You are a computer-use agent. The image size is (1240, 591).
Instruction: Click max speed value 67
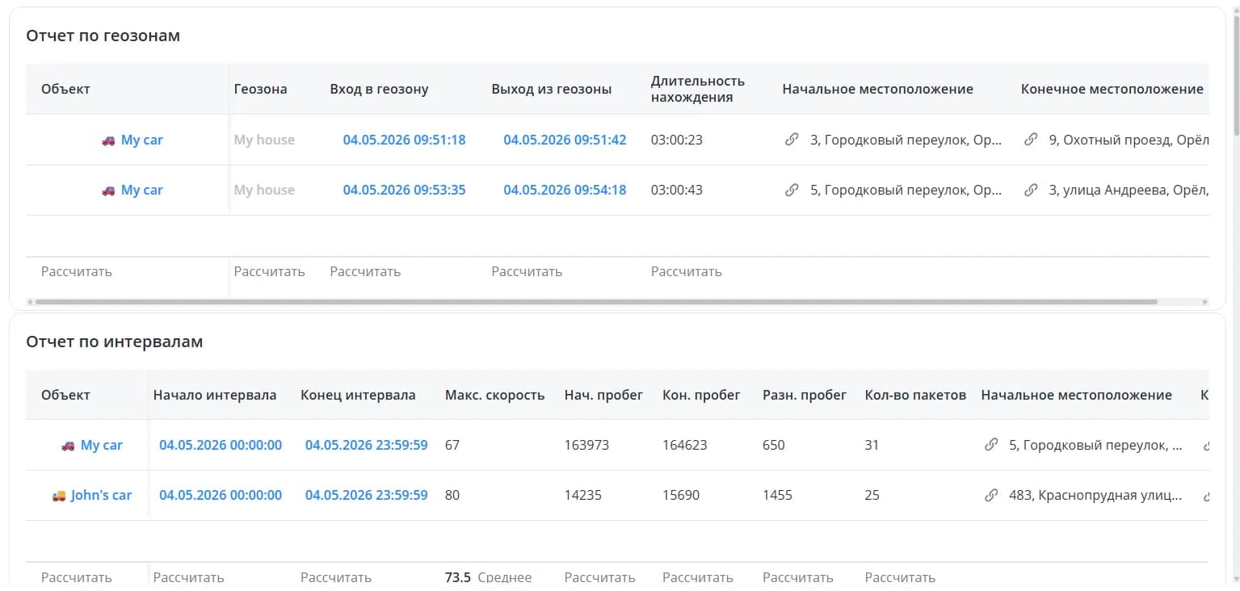pos(452,445)
